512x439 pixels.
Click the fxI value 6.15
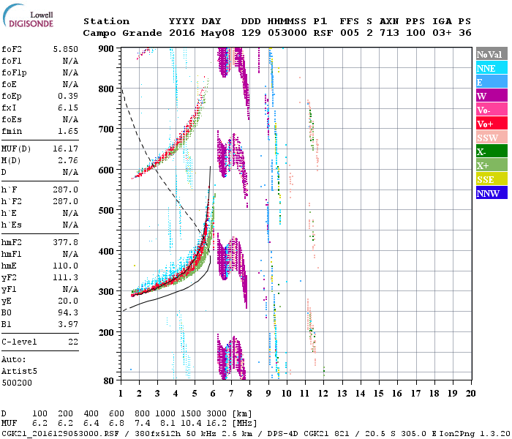(x=68, y=108)
